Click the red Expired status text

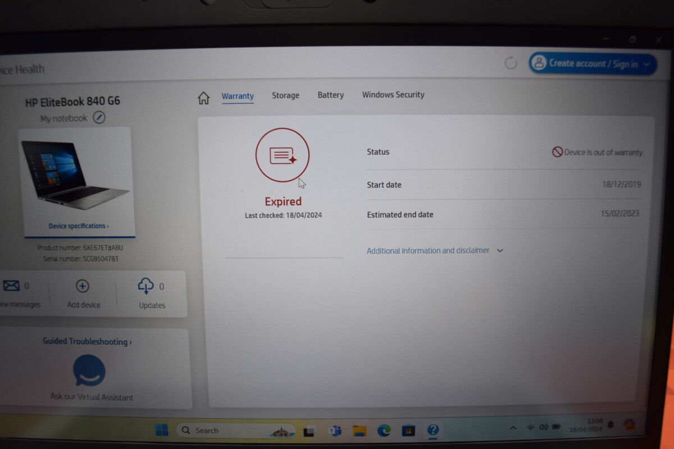tap(283, 201)
